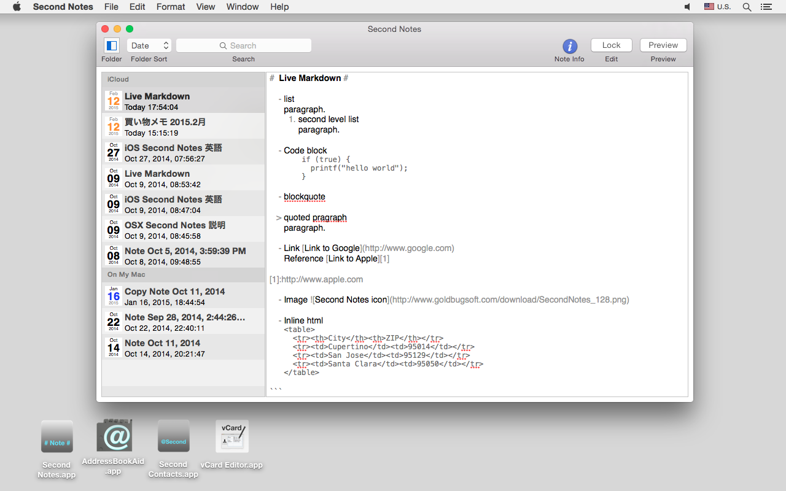Open the Date folder sort dropdown
The image size is (786, 491).
coord(149,45)
